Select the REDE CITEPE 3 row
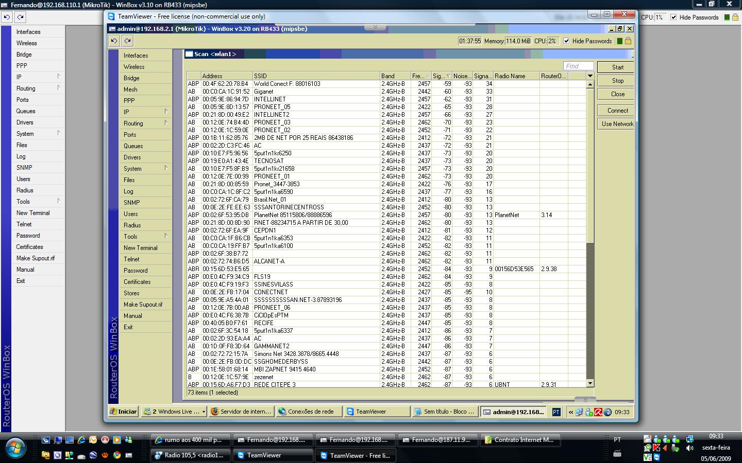 click(x=386, y=384)
